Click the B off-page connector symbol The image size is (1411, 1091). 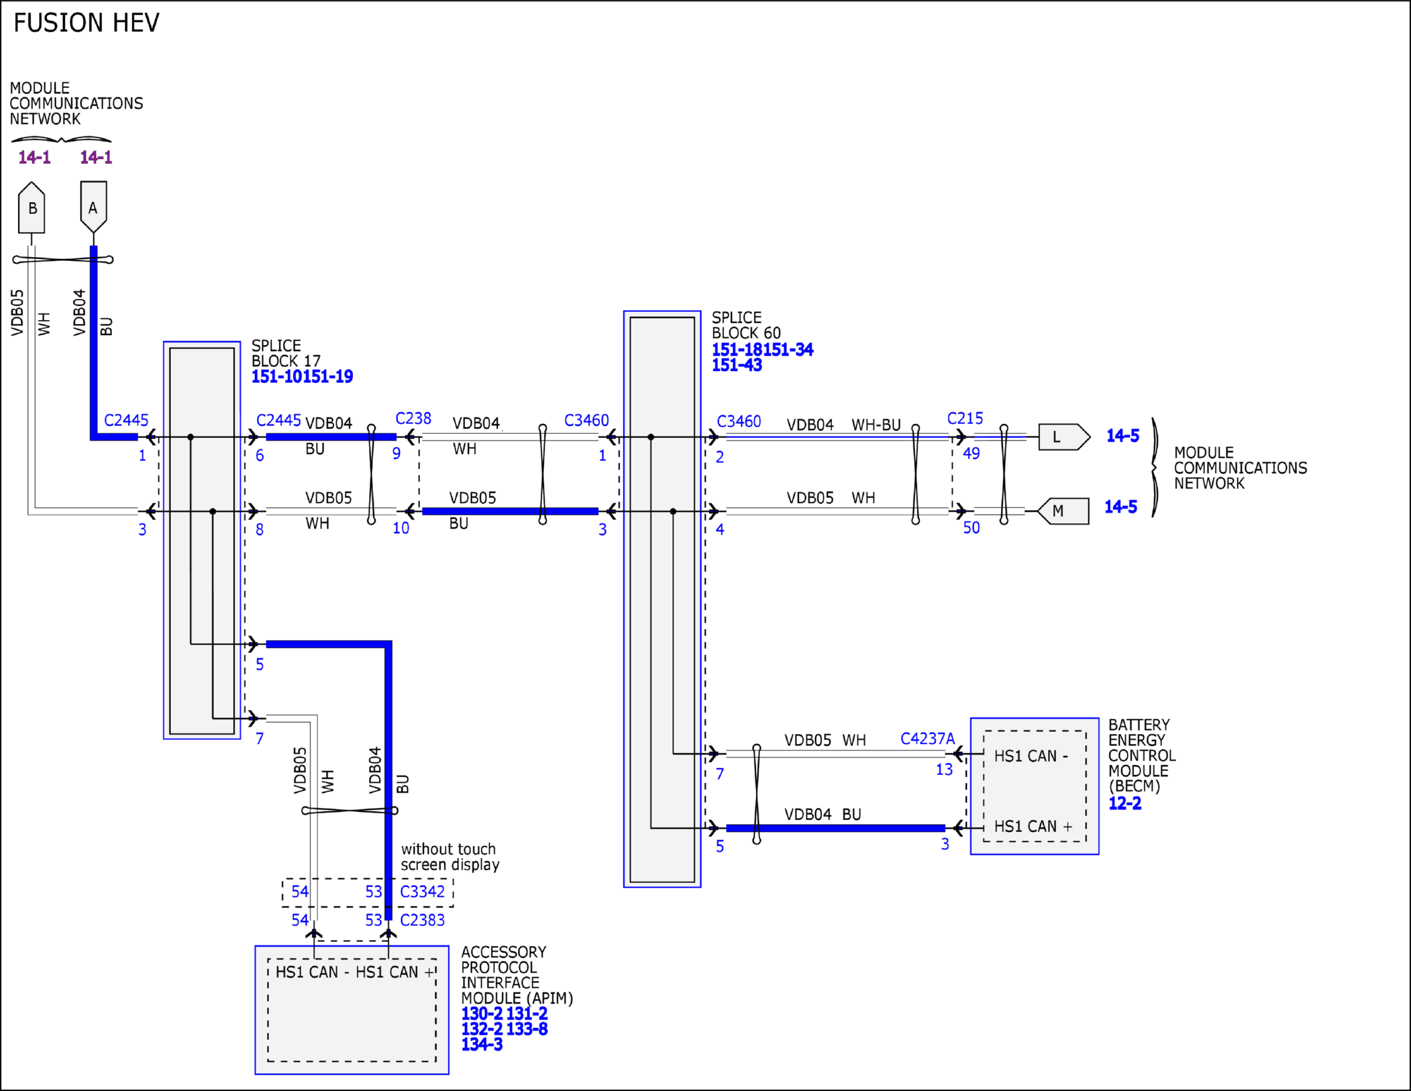pyautogui.click(x=32, y=207)
